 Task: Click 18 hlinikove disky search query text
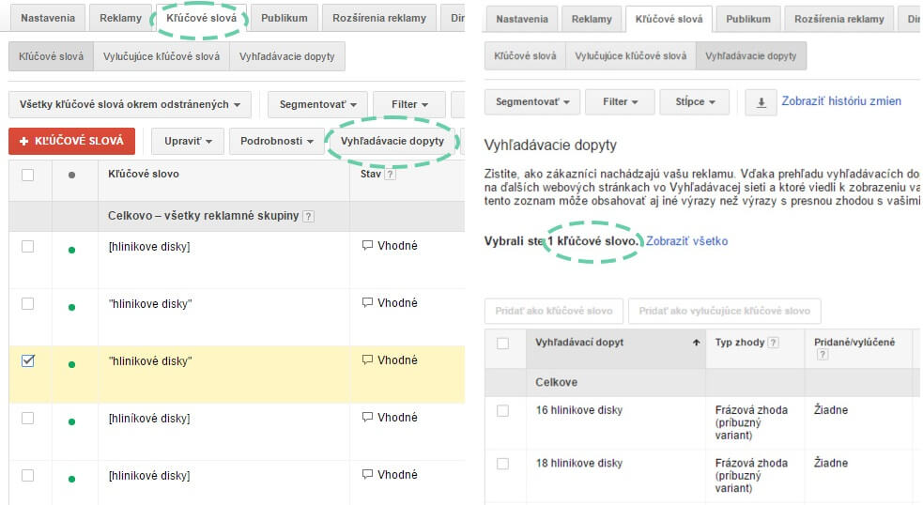click(x=578, y=463)
